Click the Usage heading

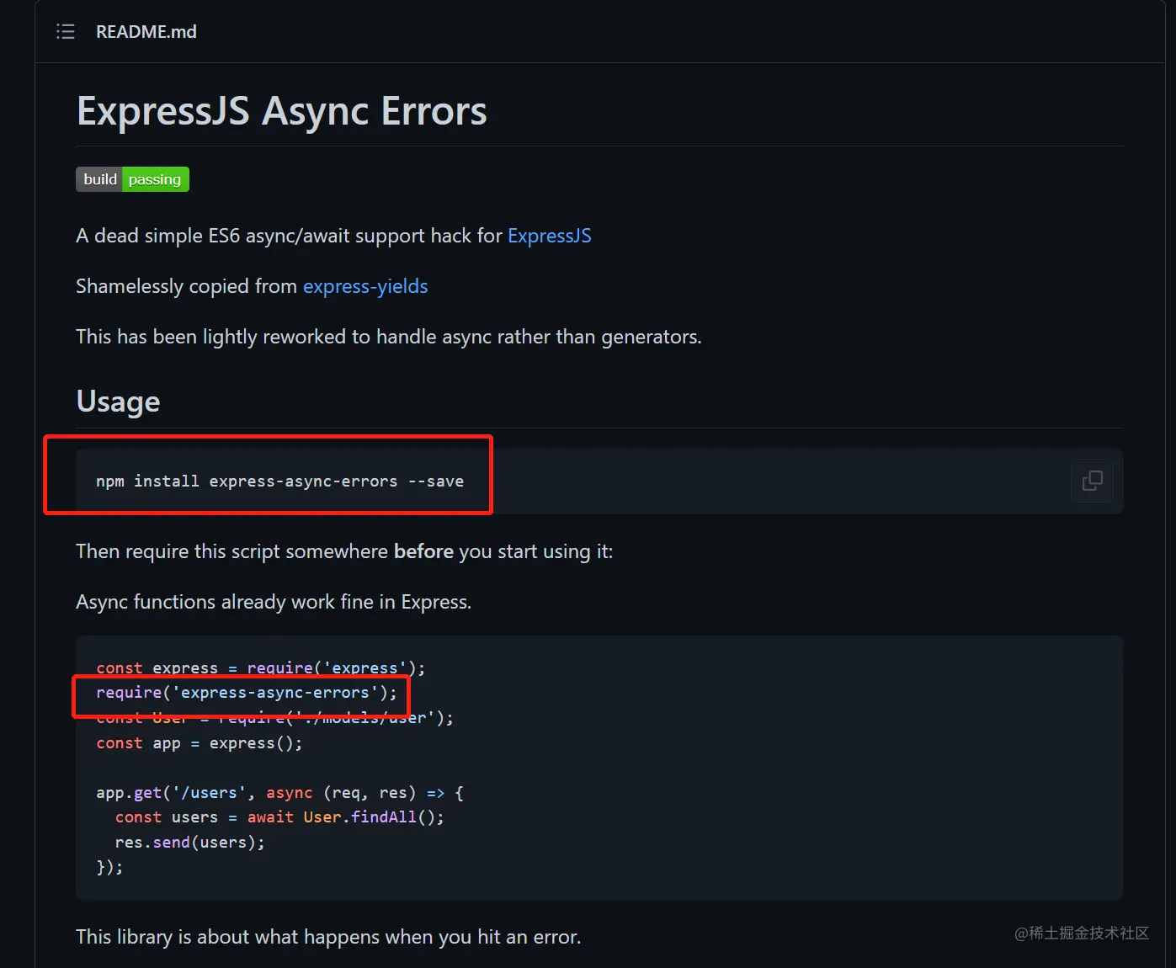coord(118,402)
